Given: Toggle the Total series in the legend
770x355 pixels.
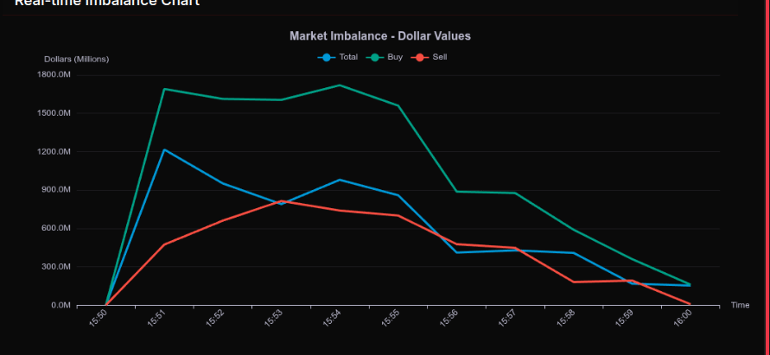Looking at the screenshot, I should 338,57.
